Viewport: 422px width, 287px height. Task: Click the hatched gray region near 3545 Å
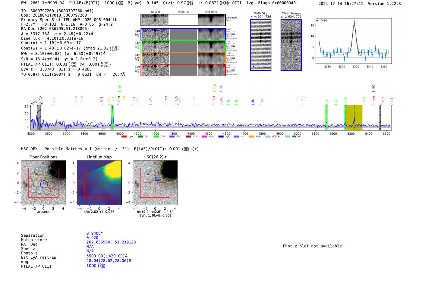[x=39, y=117]
